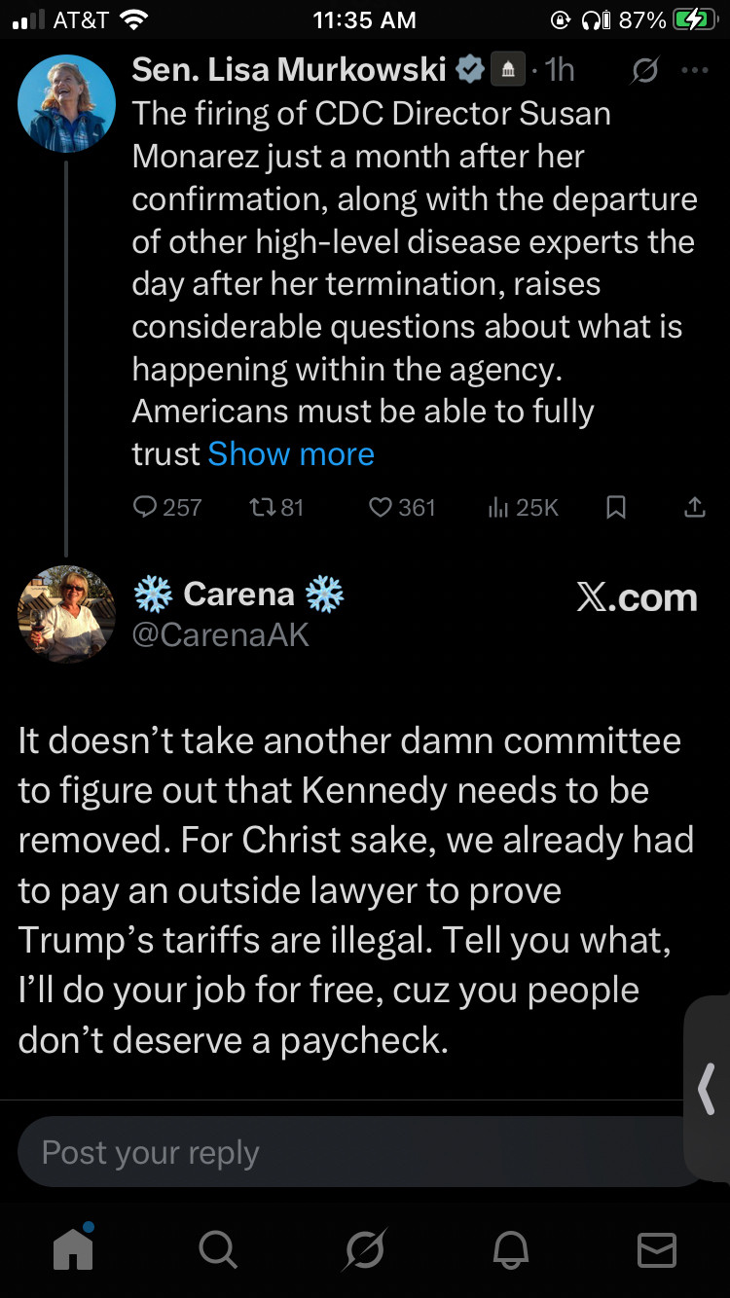Tap the share icon on the post
The image size is (730, 1298).
[x=694, y=507]
